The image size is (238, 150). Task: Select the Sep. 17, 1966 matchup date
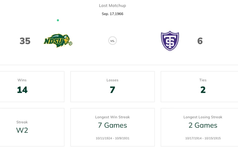click(112, 14)
